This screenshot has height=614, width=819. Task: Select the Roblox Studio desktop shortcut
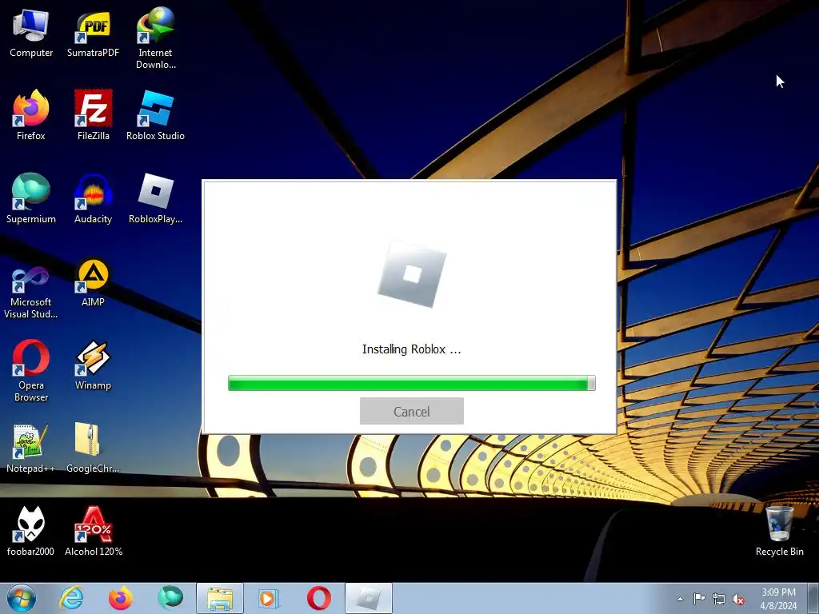click(x=156, y=115)
